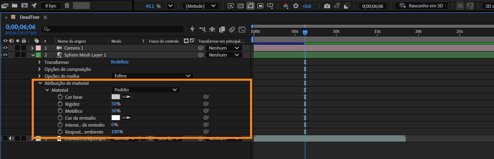Image resolution: width=494 pixels, height=159 pixels.
Task: Enable motion blur icon in timeline
Action: (232, 30)
